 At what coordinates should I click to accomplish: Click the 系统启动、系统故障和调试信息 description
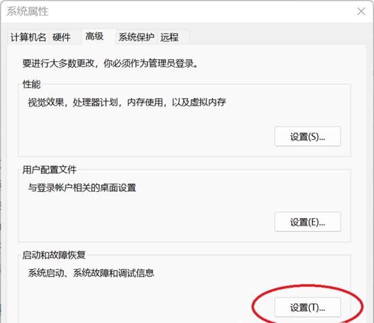[91, 273]
